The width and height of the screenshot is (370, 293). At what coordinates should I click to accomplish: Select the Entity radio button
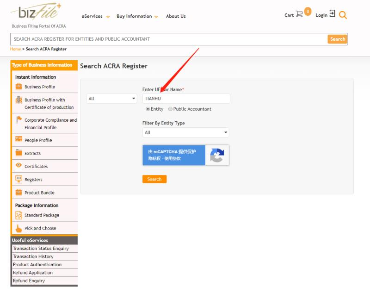[148, 109]
